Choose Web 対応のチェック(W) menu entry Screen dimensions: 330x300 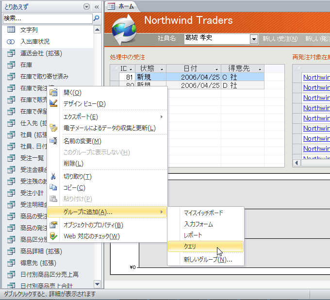click(x=108, y=236)
